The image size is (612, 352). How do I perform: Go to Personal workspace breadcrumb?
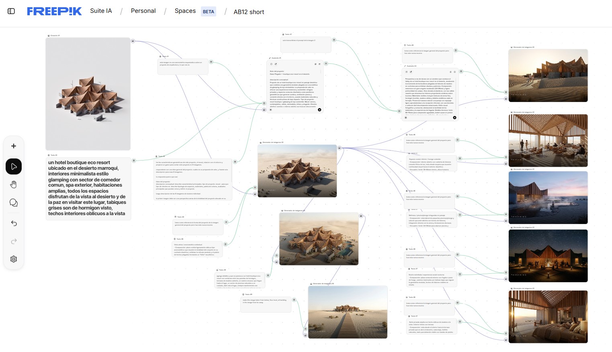point(143,11)
